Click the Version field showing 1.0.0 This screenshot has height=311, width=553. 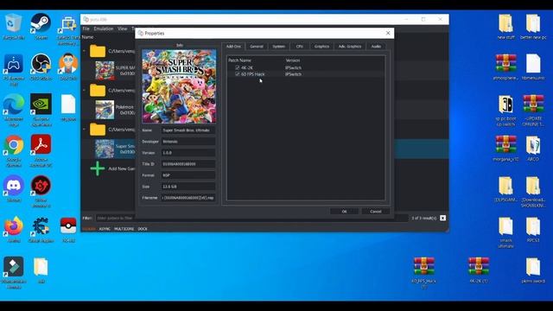(x=188, y=153)
